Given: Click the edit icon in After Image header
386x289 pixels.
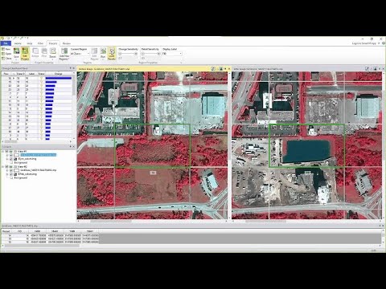Looking at the screenshot, I should pos(368,69).
